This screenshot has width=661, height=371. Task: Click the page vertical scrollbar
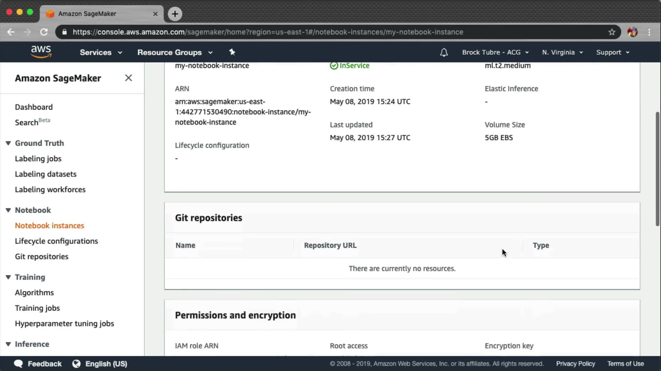pyautogui.click(x=657, y=168)
